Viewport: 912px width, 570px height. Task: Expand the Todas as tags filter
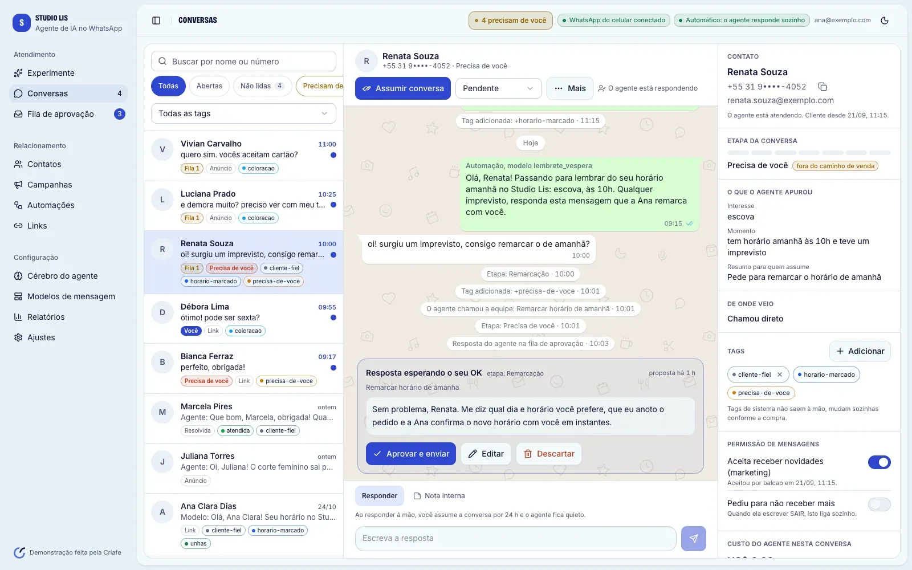[x=243, y=113]
